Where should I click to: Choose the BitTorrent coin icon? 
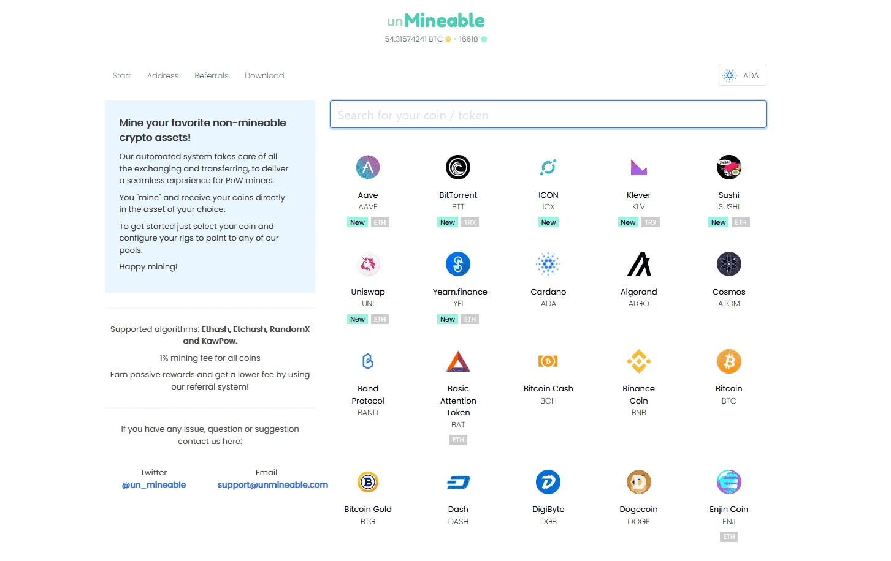pyautogui.click(x=458, y=167)
